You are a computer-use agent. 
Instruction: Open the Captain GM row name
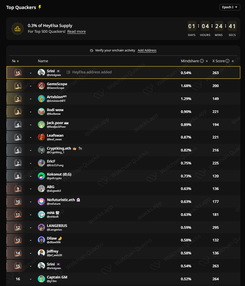(x=57, y=277)
